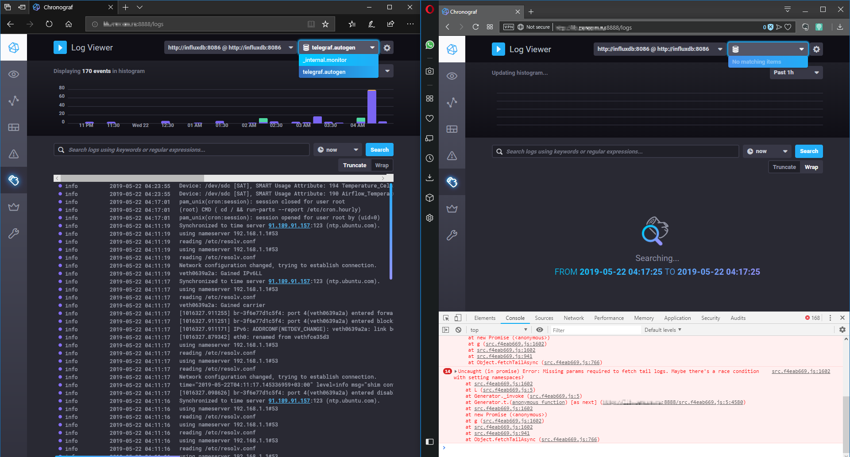Open the Configuration wrench icon
850x457 pixels.
[14, 233]
